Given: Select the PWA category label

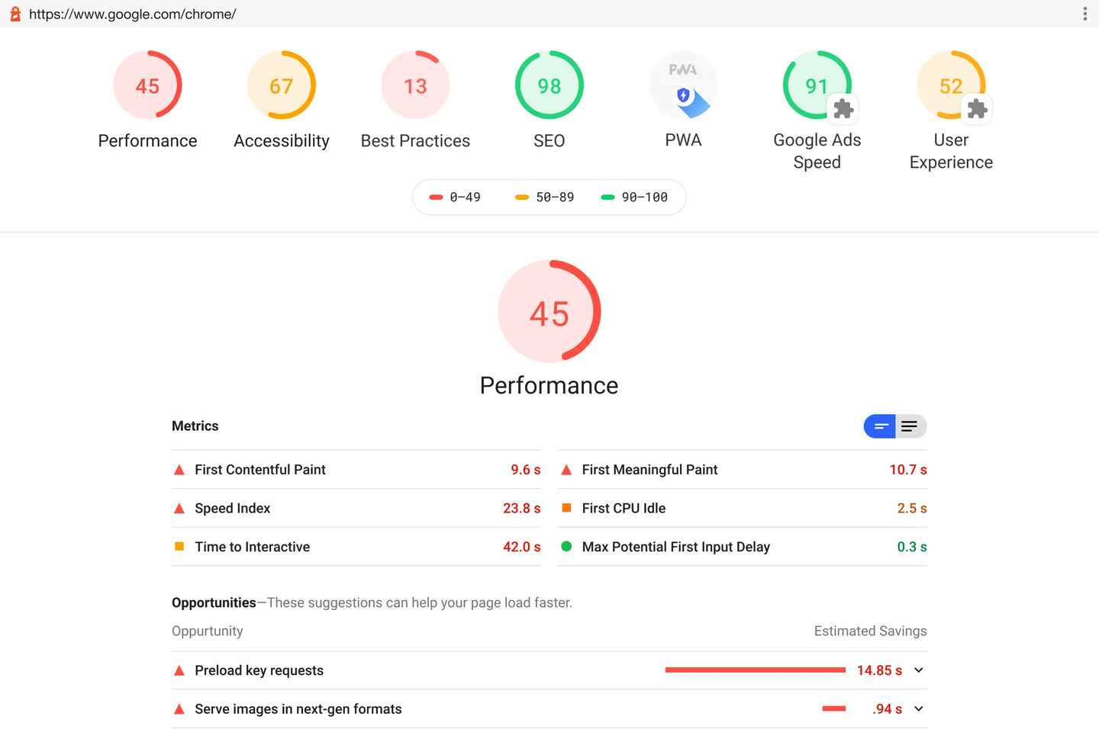Looking at the screenshot, I should 683,140.
